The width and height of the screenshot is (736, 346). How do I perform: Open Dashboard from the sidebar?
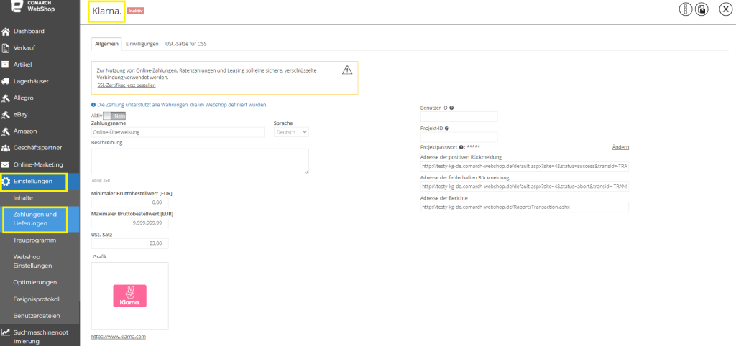(29, 32)
